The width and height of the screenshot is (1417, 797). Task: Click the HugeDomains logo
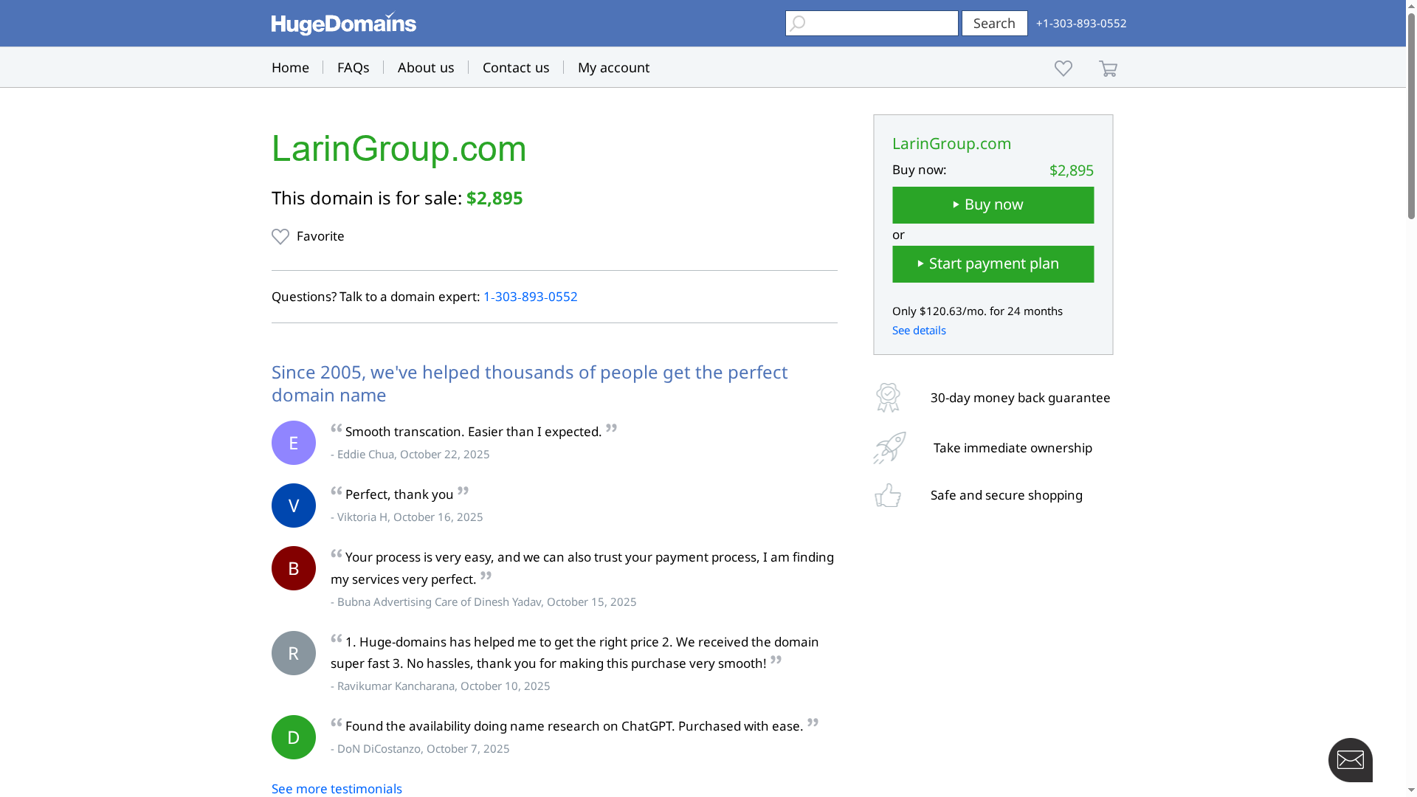343,23
